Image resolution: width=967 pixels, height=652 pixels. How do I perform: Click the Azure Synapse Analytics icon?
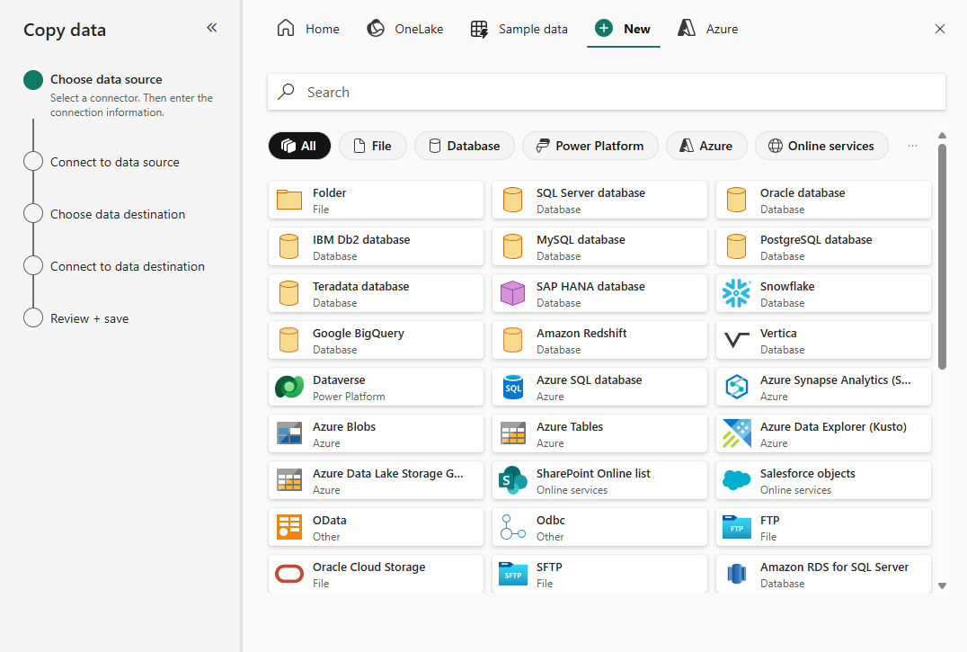pyautogui.click(x=736, y=387)
